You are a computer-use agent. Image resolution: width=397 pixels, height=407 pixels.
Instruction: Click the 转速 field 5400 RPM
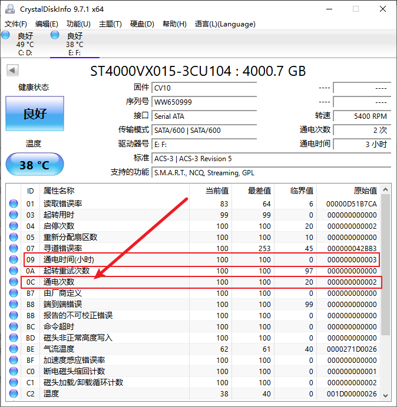coord(362,116)
